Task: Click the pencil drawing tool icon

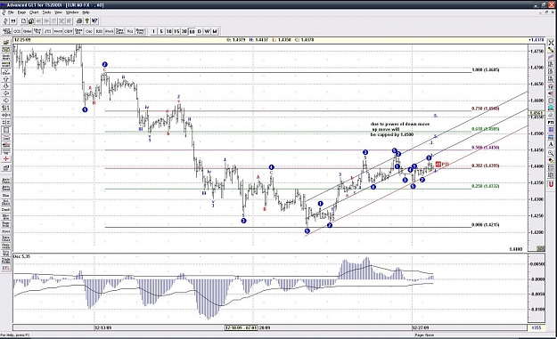Action: click(x=551, y=50)
